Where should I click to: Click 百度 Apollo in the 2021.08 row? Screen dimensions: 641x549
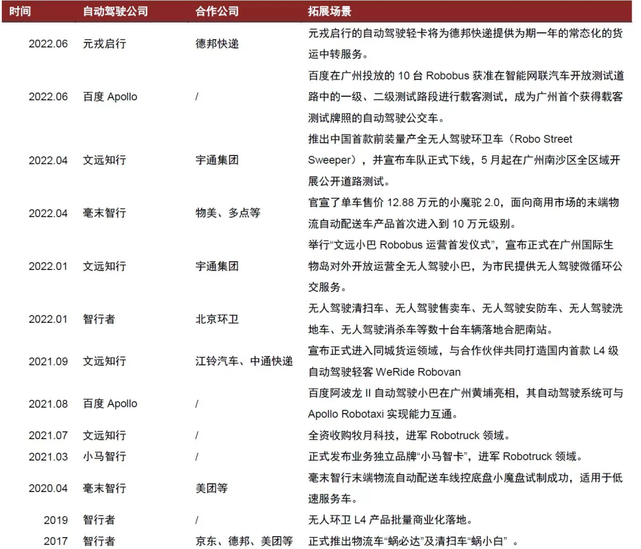[x=110, y=404]
